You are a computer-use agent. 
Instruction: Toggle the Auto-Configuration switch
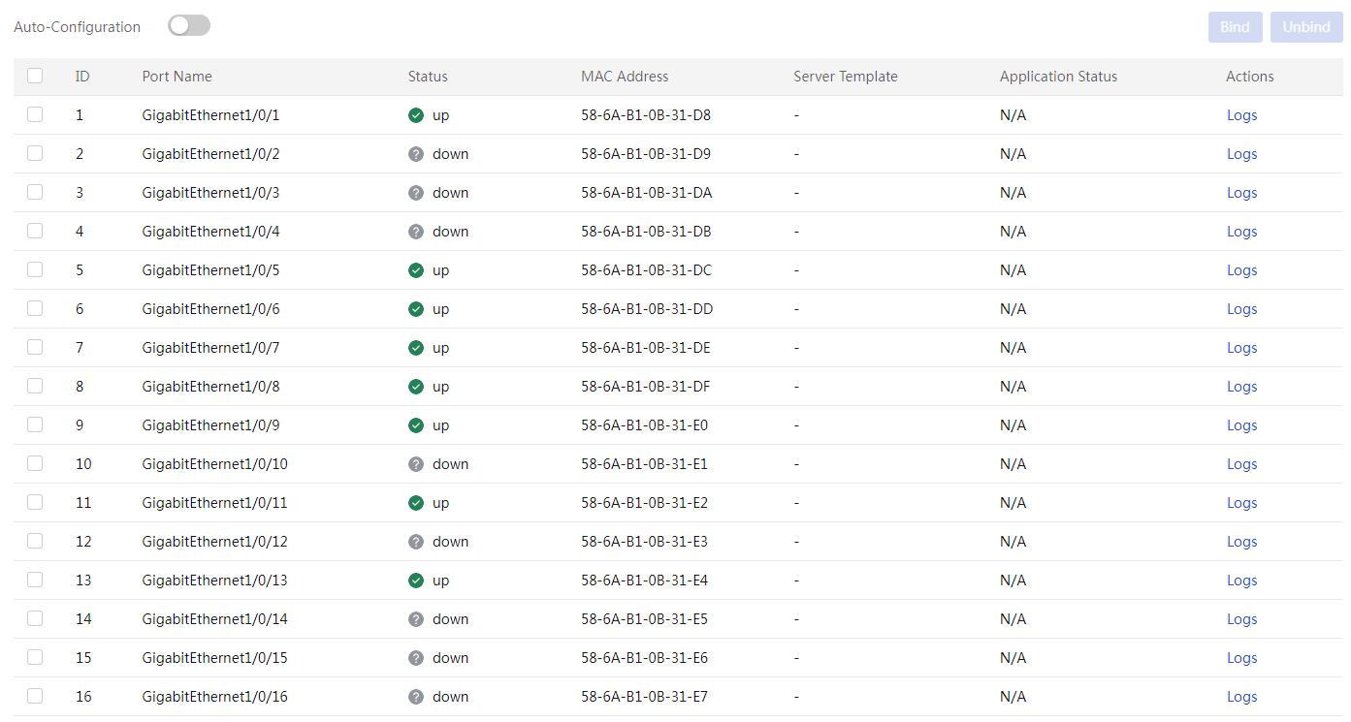pos(189,26)
